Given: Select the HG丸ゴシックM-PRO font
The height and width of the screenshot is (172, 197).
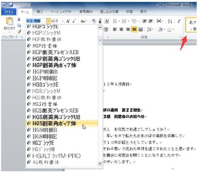Looking at the screenshot, I should pos(62,156).
